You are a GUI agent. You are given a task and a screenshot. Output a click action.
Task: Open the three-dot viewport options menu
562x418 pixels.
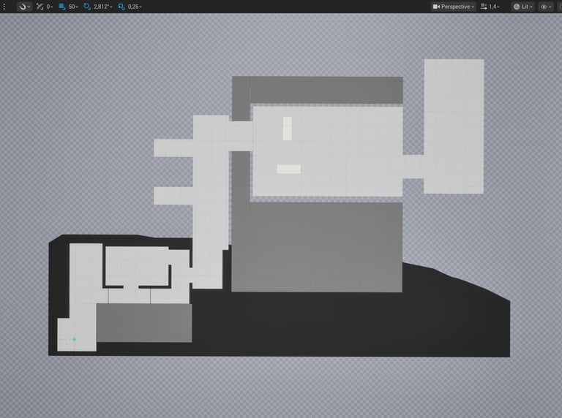click(4, 7)
